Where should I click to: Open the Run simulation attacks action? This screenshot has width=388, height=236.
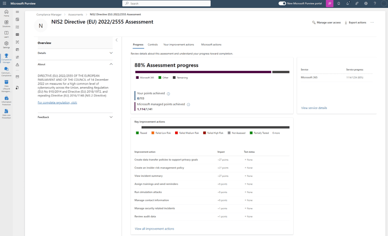click(x=148, y=192)
